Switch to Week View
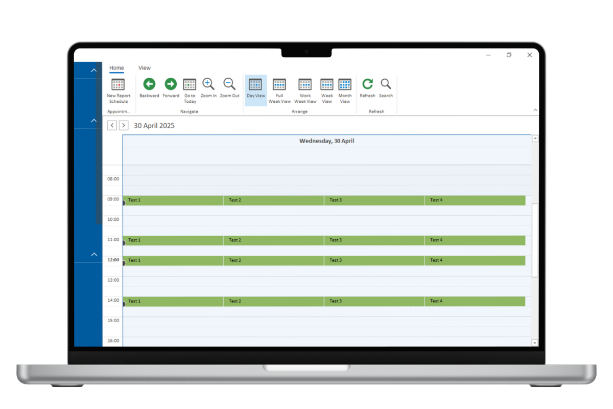This screenshot has width=613, height=409. click(x=327, y=91)
